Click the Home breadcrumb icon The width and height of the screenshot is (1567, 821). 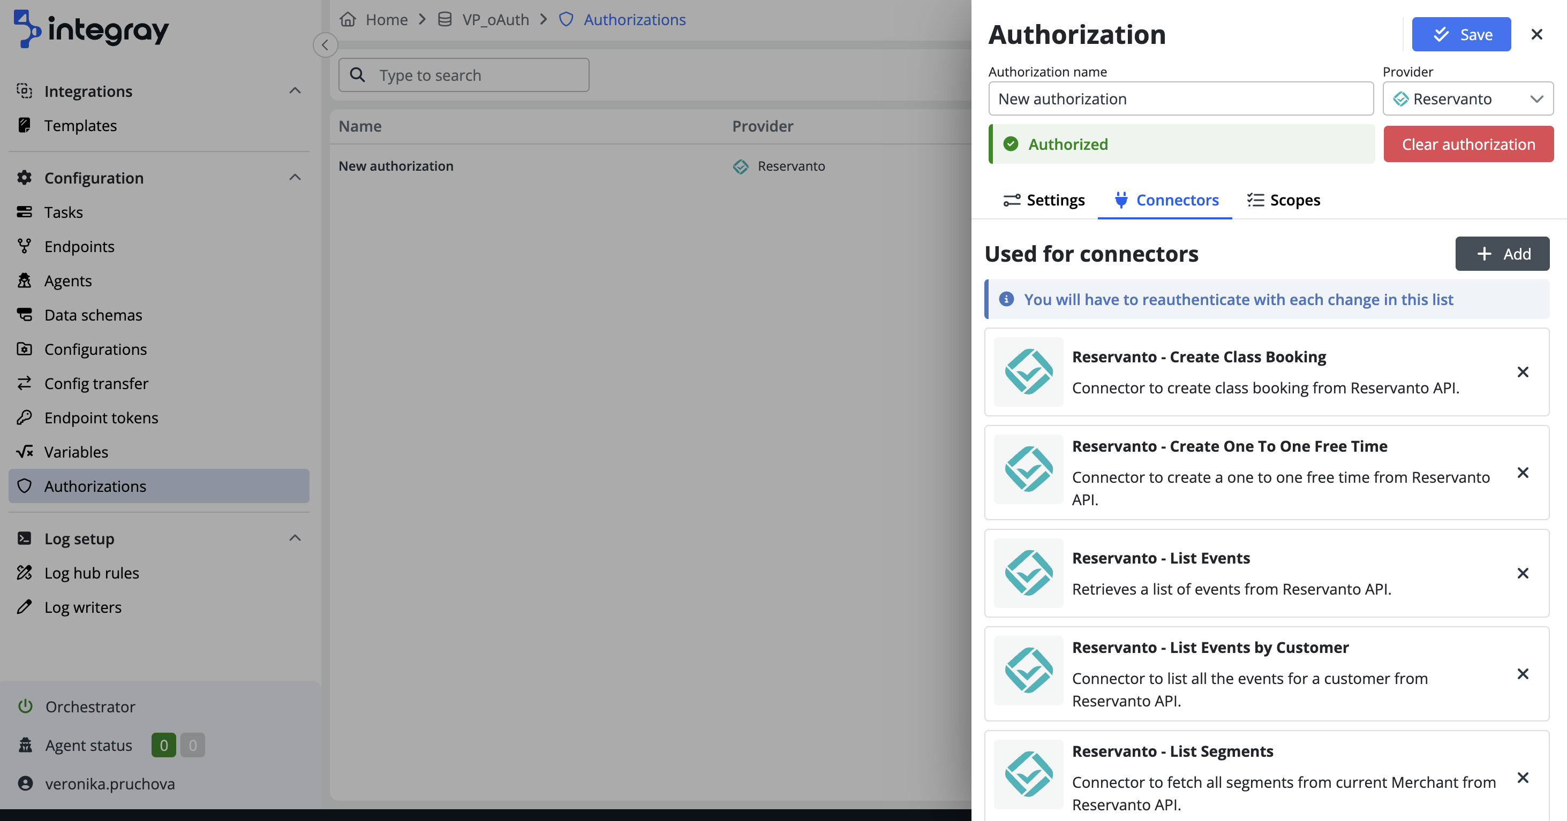point(348,19)
